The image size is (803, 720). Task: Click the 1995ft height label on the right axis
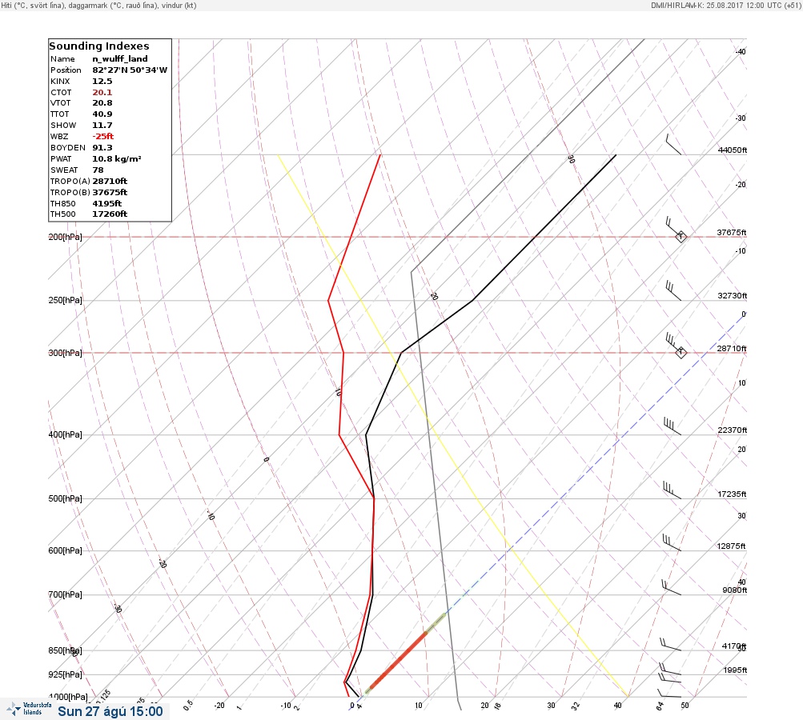pyautogui.click(x=736, y=670)
